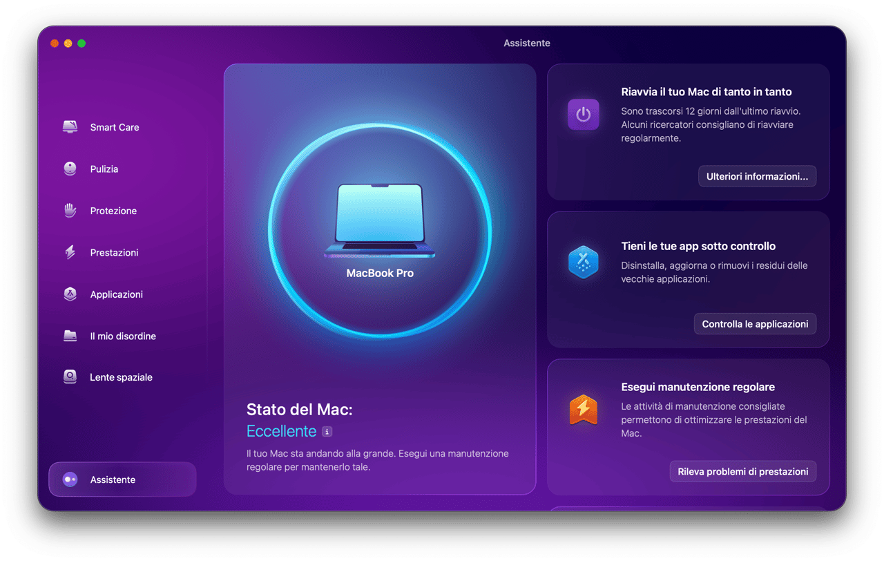The width and height of the screenshot is (884, 561).
Task: Select Pulizia in the sidebar
Action: [x=104, y=169]
